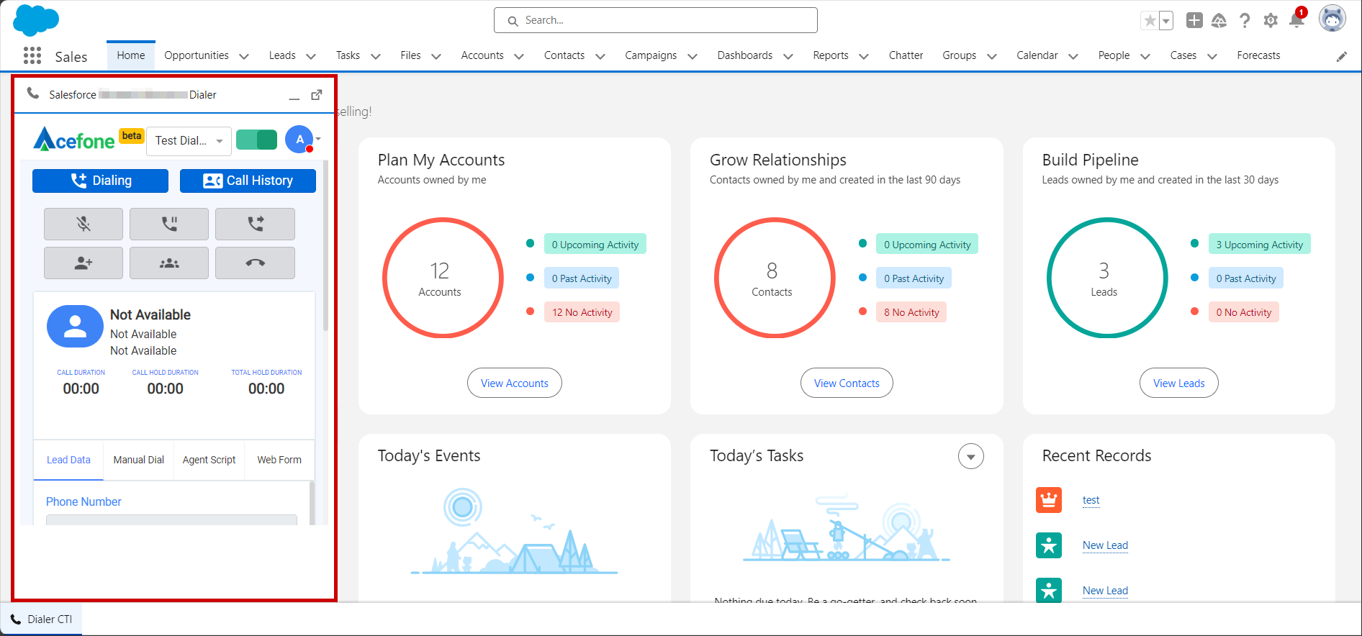The image size is (1362, 636).
Task: Click the View Accounts button
Action: coord(515,383)
